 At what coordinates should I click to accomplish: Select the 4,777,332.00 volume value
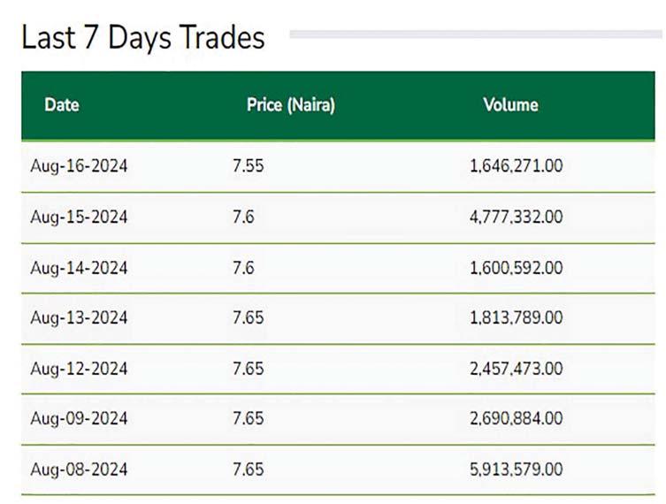click(517, 217)
